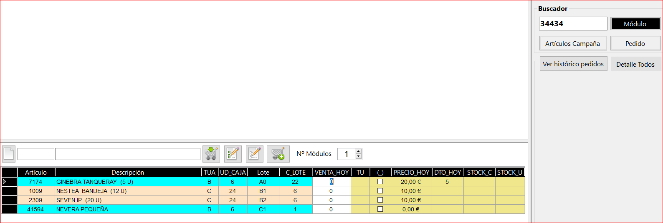Edit VENTA_HOY cell of NESTEA BANDEJA

tap(331, 191)
